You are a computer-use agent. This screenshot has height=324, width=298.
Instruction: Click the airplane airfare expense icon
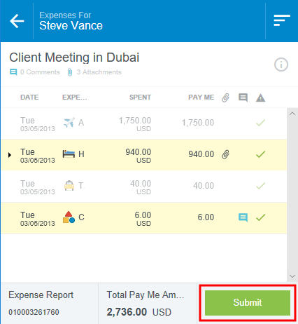coord(69,122)
